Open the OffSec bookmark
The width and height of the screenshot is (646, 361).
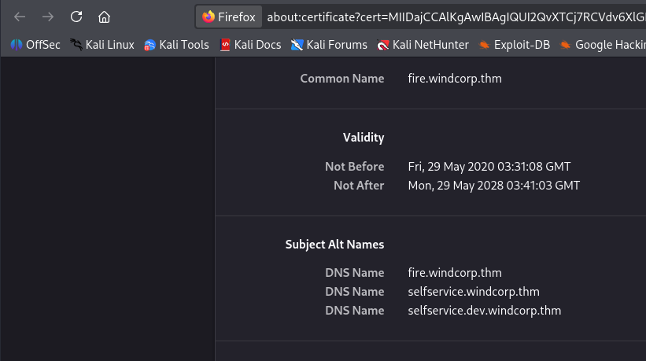point(35,45)
